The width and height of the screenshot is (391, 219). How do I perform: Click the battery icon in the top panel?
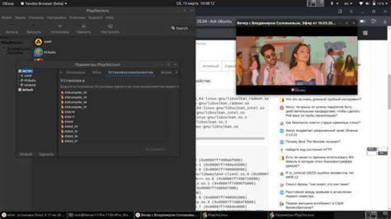(x=374, y=3)
